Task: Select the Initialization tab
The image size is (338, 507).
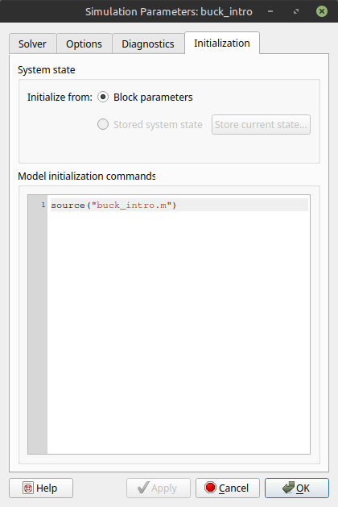Action: 222,43
